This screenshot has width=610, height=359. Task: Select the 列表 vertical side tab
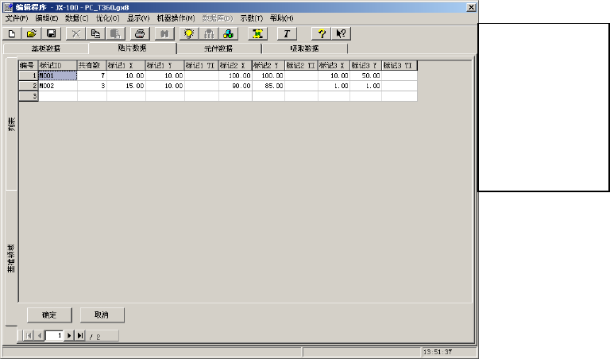12,125
